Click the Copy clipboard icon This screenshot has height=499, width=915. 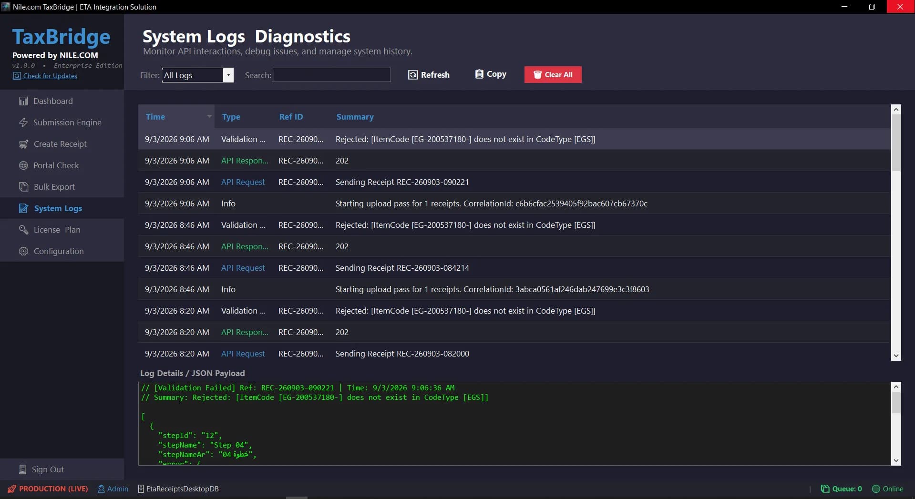pos(479,74)
